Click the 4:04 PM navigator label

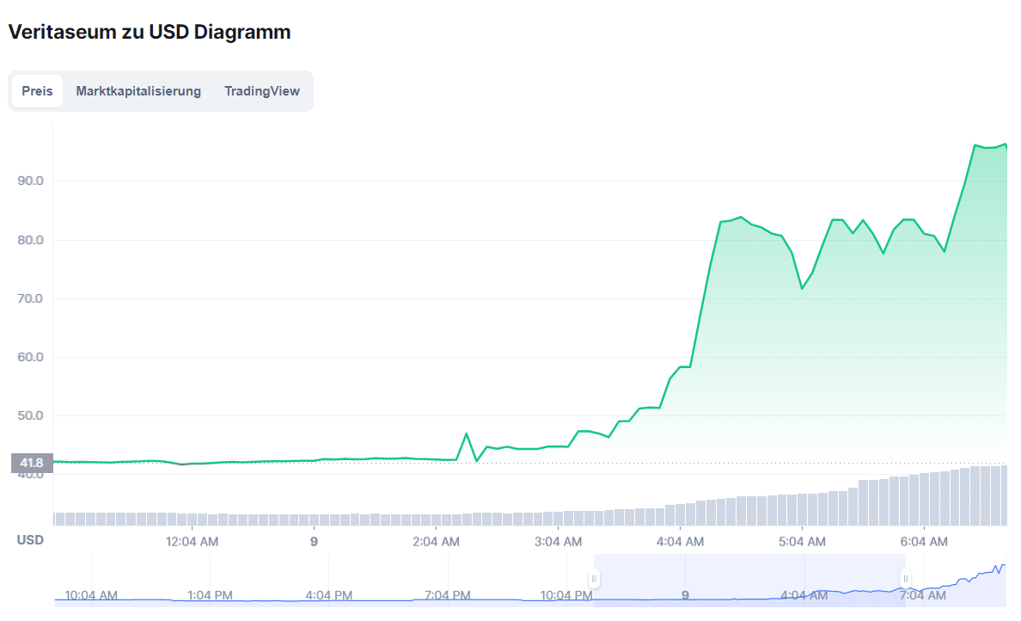point(329,595)
